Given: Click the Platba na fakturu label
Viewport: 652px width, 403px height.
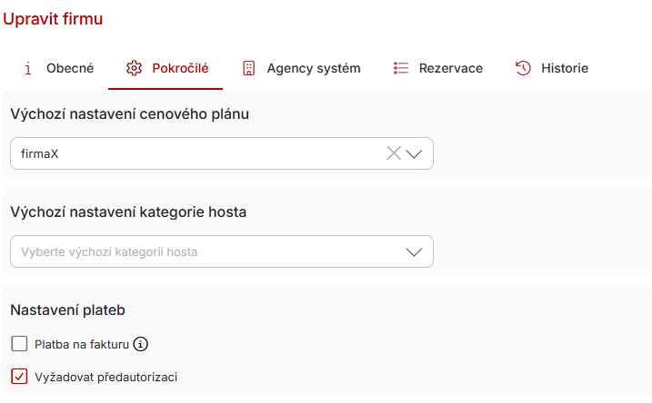Looking at the screenshot, I should (82, 344).
